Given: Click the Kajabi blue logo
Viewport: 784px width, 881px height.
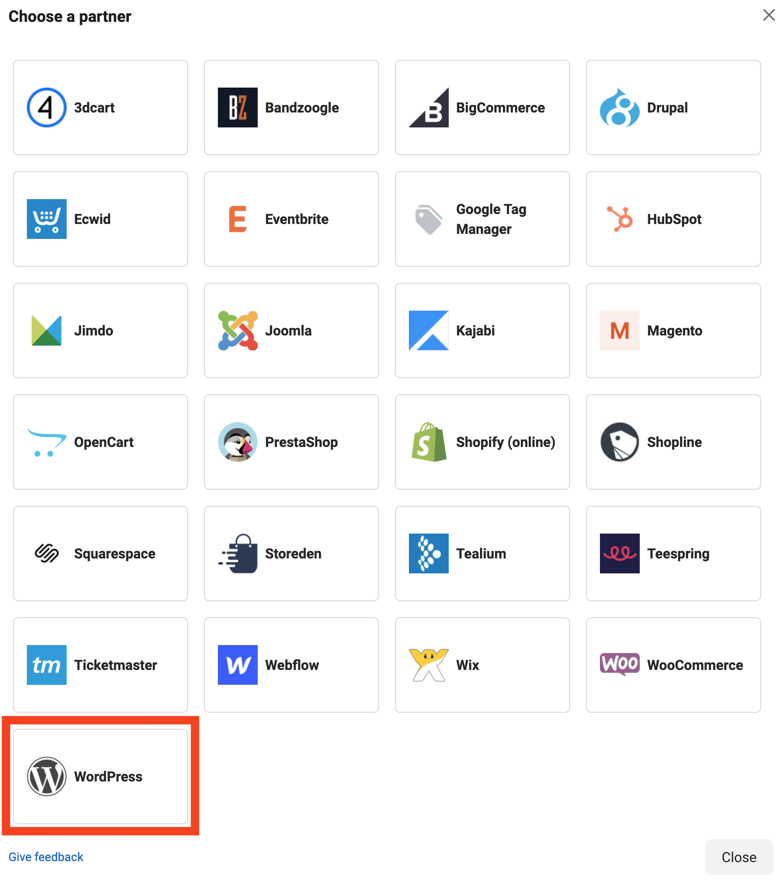Looking at the screenshot, I should 429,330.
